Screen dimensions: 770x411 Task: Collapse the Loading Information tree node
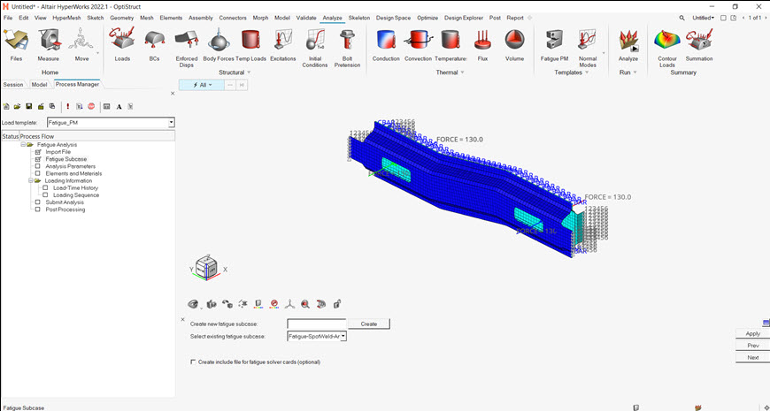[x=30, y=181]
